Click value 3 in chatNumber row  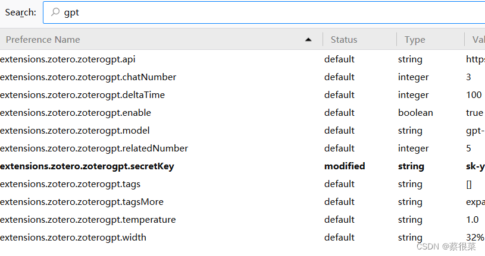(468, 77)
